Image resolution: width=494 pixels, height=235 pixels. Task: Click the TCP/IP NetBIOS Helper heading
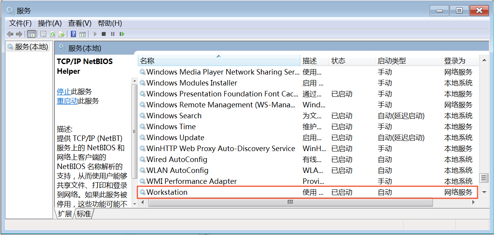85,66
